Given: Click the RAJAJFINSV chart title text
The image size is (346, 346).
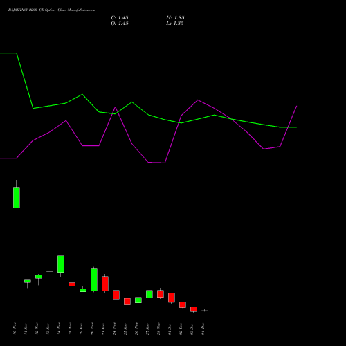Looking at the screenshot, I should [x=52, y=10].
